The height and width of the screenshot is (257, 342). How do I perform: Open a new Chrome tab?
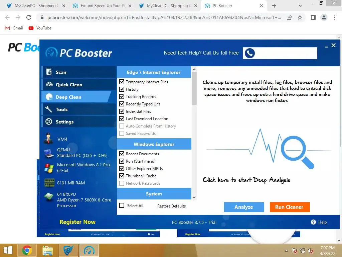[x=274, y=6]
